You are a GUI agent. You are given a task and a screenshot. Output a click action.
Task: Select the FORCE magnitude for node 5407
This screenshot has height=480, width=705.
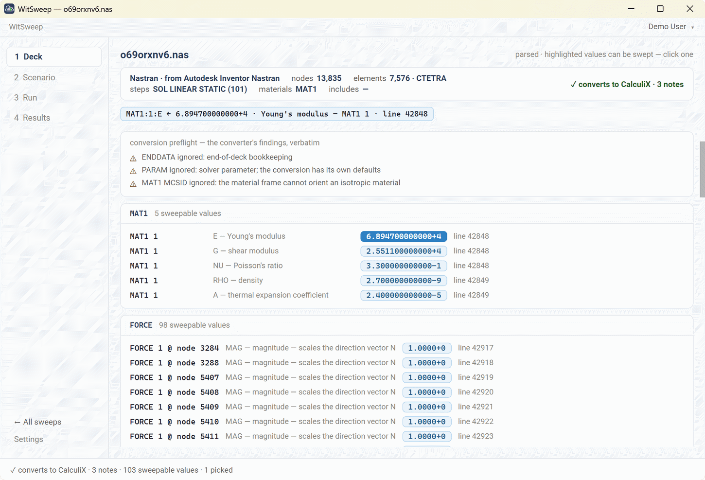[x=427, y=377]
